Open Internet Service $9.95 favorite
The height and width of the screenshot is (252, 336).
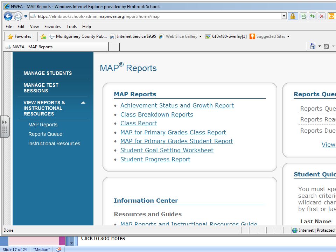point(133,36)
